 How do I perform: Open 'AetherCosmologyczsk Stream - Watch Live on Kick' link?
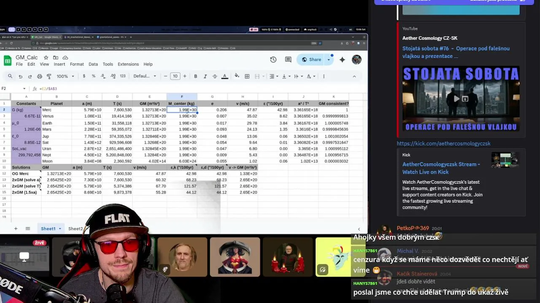point(441,168)
